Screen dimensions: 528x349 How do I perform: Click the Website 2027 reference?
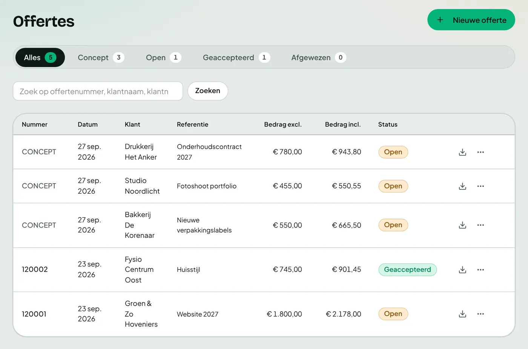pos(198,314)
